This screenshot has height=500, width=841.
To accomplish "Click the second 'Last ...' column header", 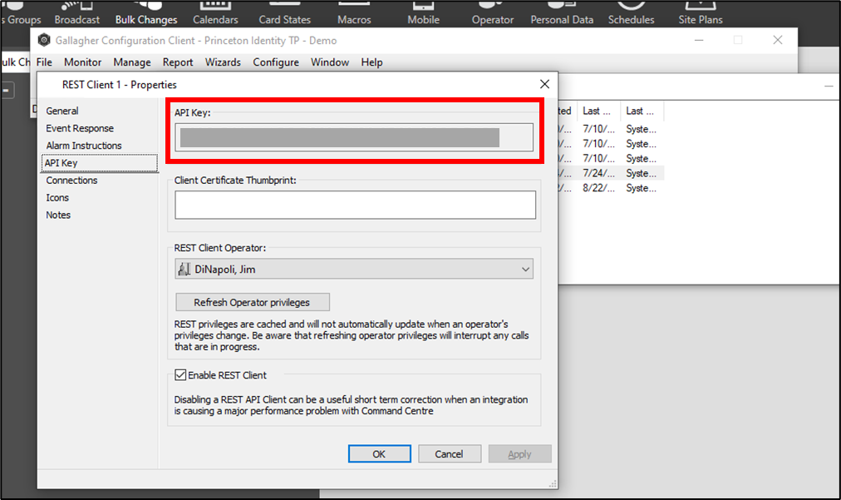I will (642, 111).
